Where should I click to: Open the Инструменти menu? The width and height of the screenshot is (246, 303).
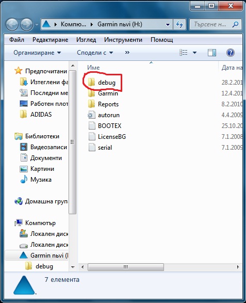click(x=123, y=40)
